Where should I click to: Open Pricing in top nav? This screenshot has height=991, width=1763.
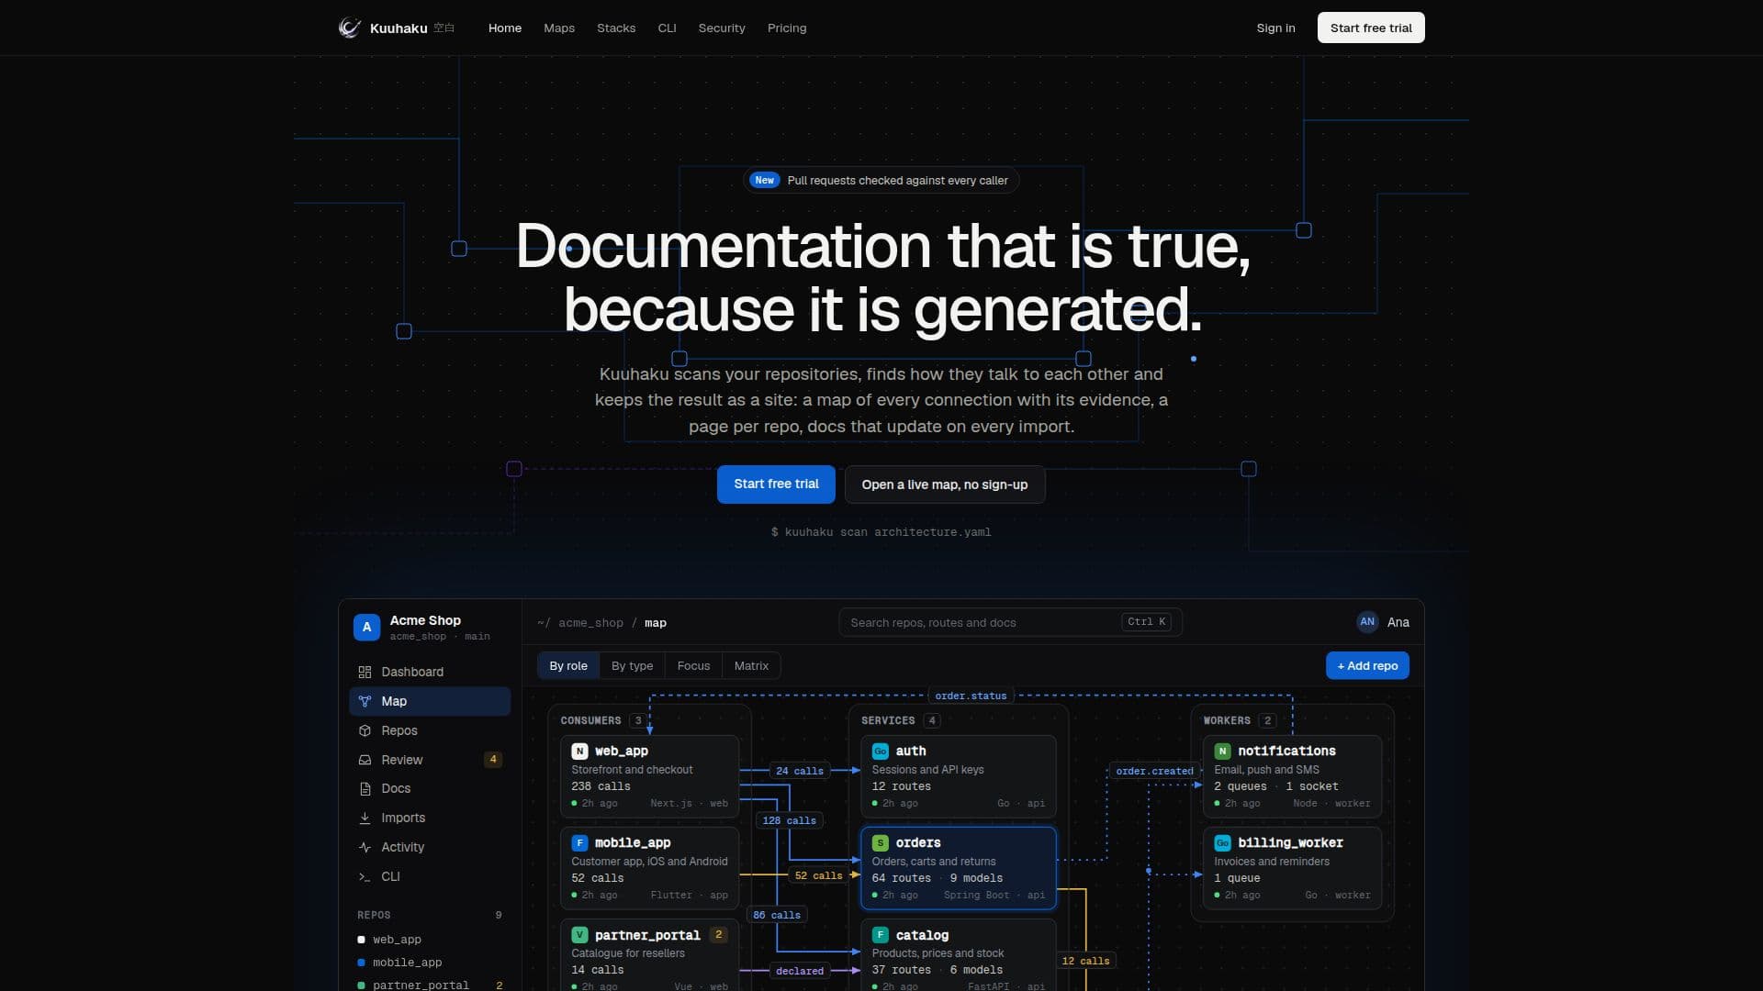(787, 28)
